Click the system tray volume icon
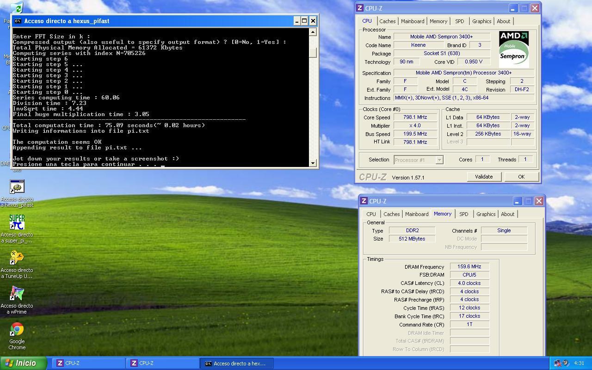592x370 pixels. [566, 363]
